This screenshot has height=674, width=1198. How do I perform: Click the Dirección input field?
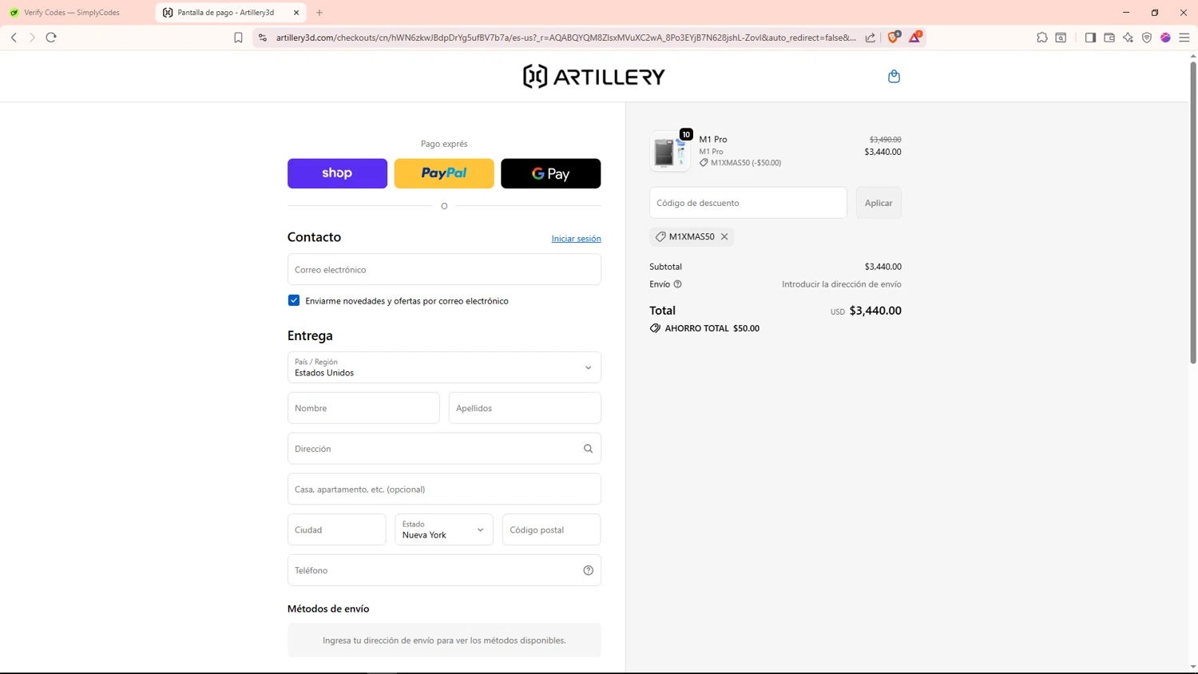pos(444,449)
